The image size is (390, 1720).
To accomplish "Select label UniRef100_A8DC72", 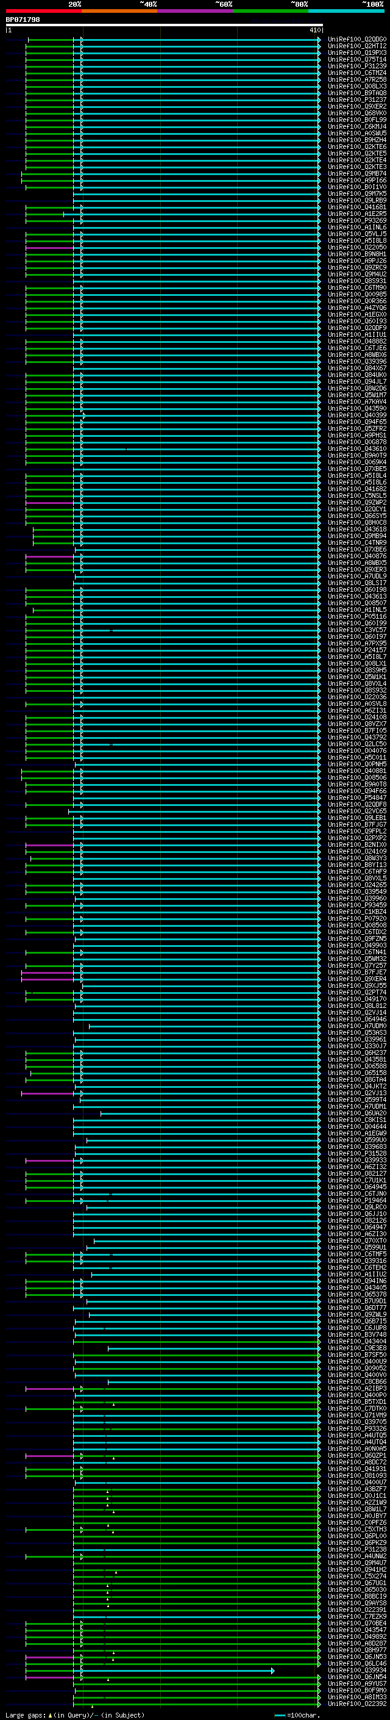I will (357, 1463).
